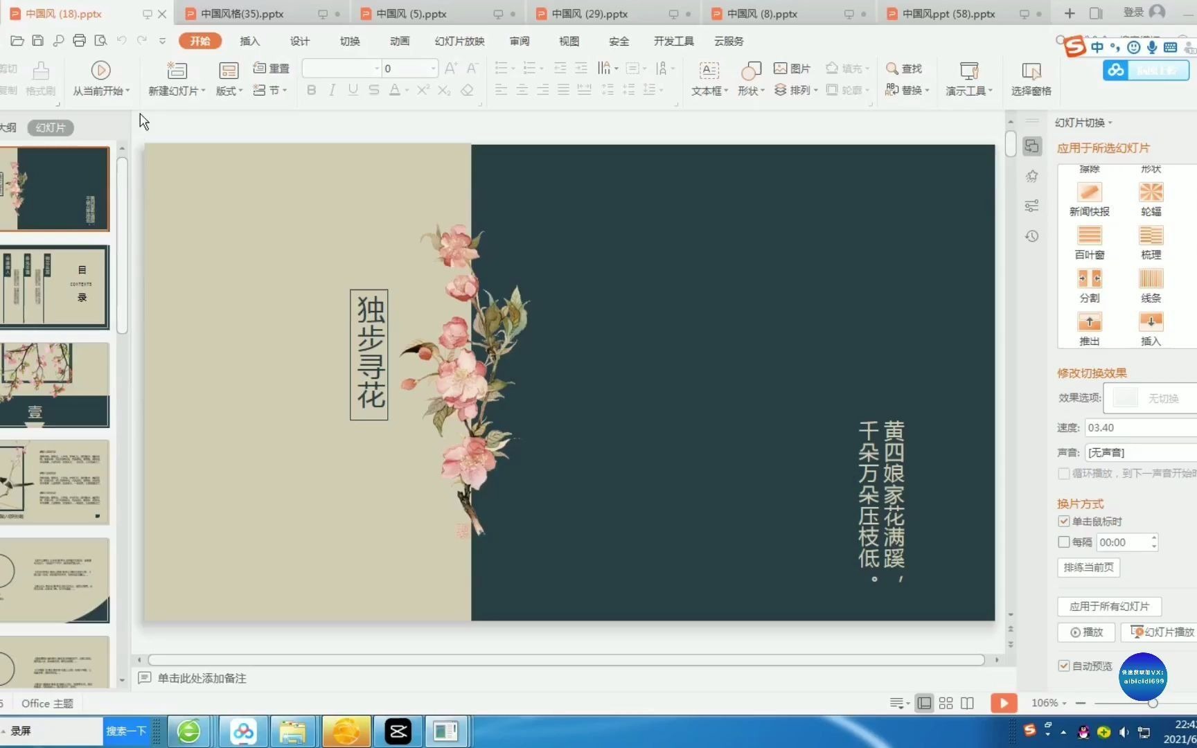Open font size dropdown
Viewport: 1197px width, 748px height.
click(434, 69)
